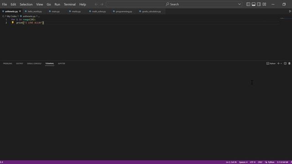Switch to the grade_calculator.py tab
Image resolution: width=292 pixels, height=164 pixels.
pos(151,11)
